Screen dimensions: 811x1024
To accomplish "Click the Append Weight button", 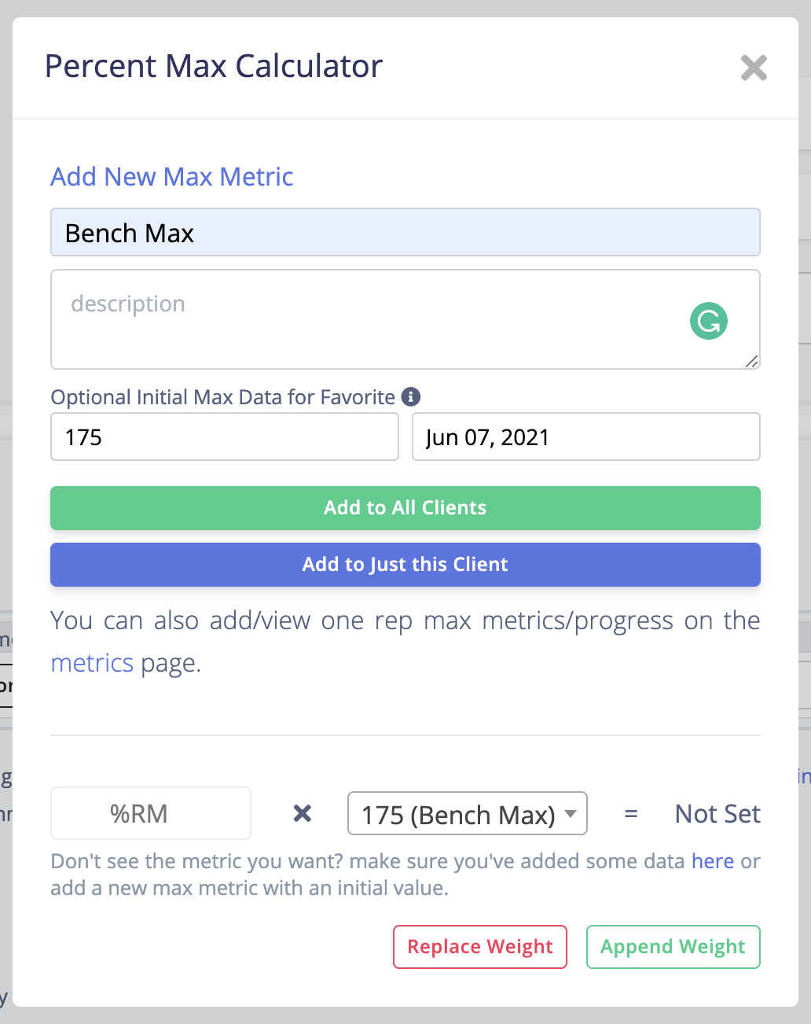I will click(x=673, y=947).
